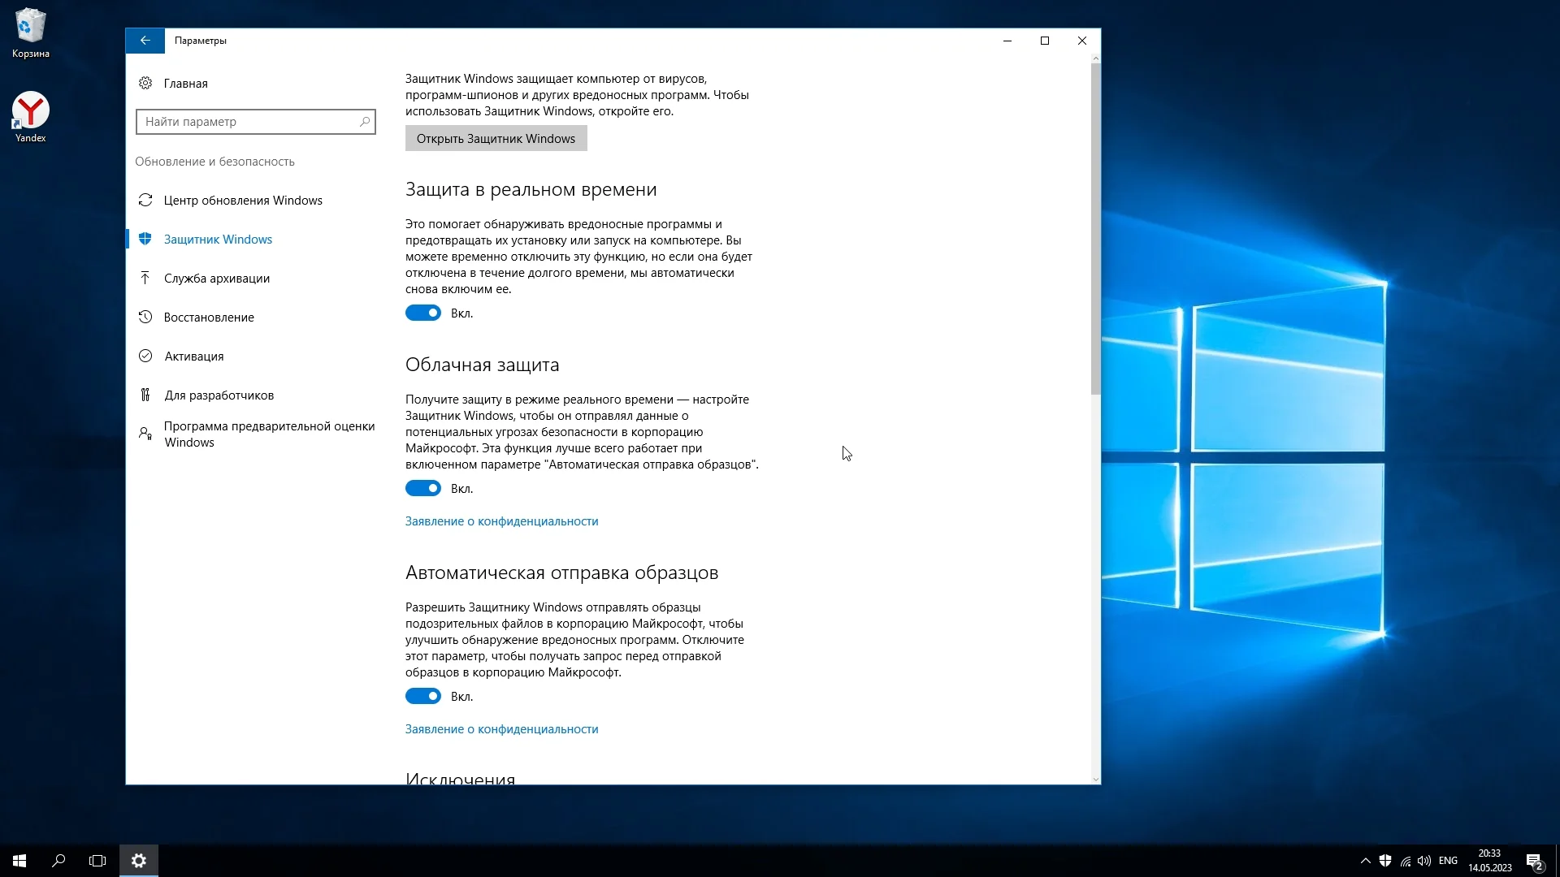The height and width of the screenshot is (877, 1560).
Task: Click the search magnifier in settings box
Action: 365,122
